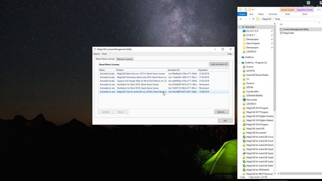The width and height of the screenshot is (322, 181).
Task: Click the Explorer back arrow
Action: [x=240, y=19]
